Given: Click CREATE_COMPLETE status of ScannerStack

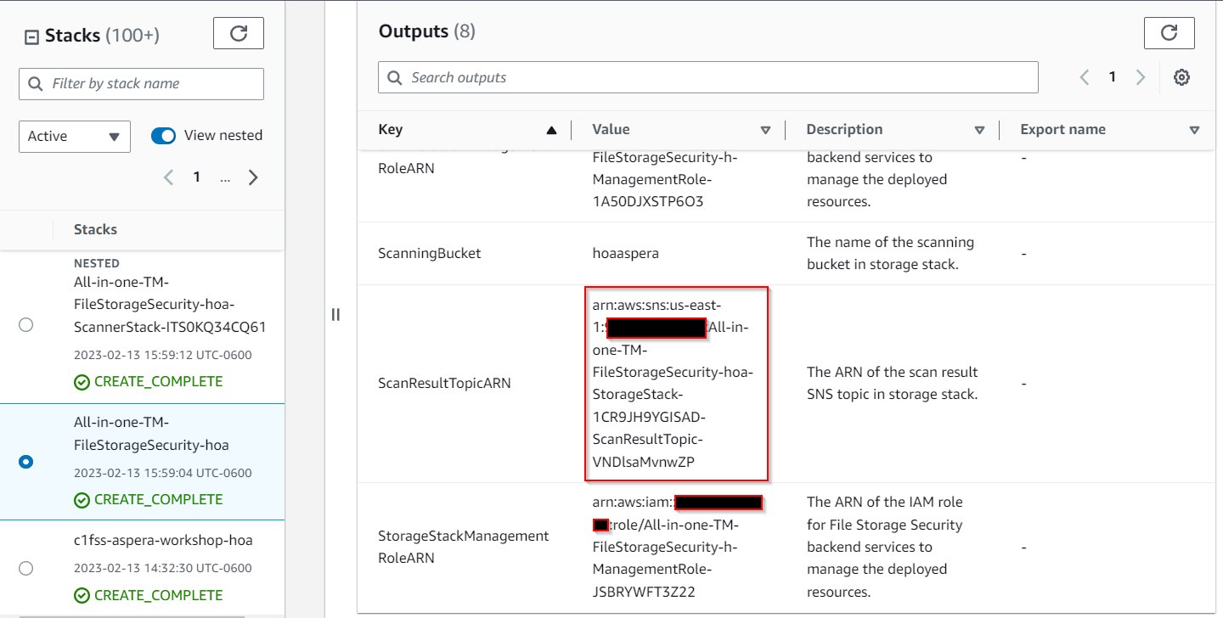Looking at the screenshot, I should click(x=149, y=381).
